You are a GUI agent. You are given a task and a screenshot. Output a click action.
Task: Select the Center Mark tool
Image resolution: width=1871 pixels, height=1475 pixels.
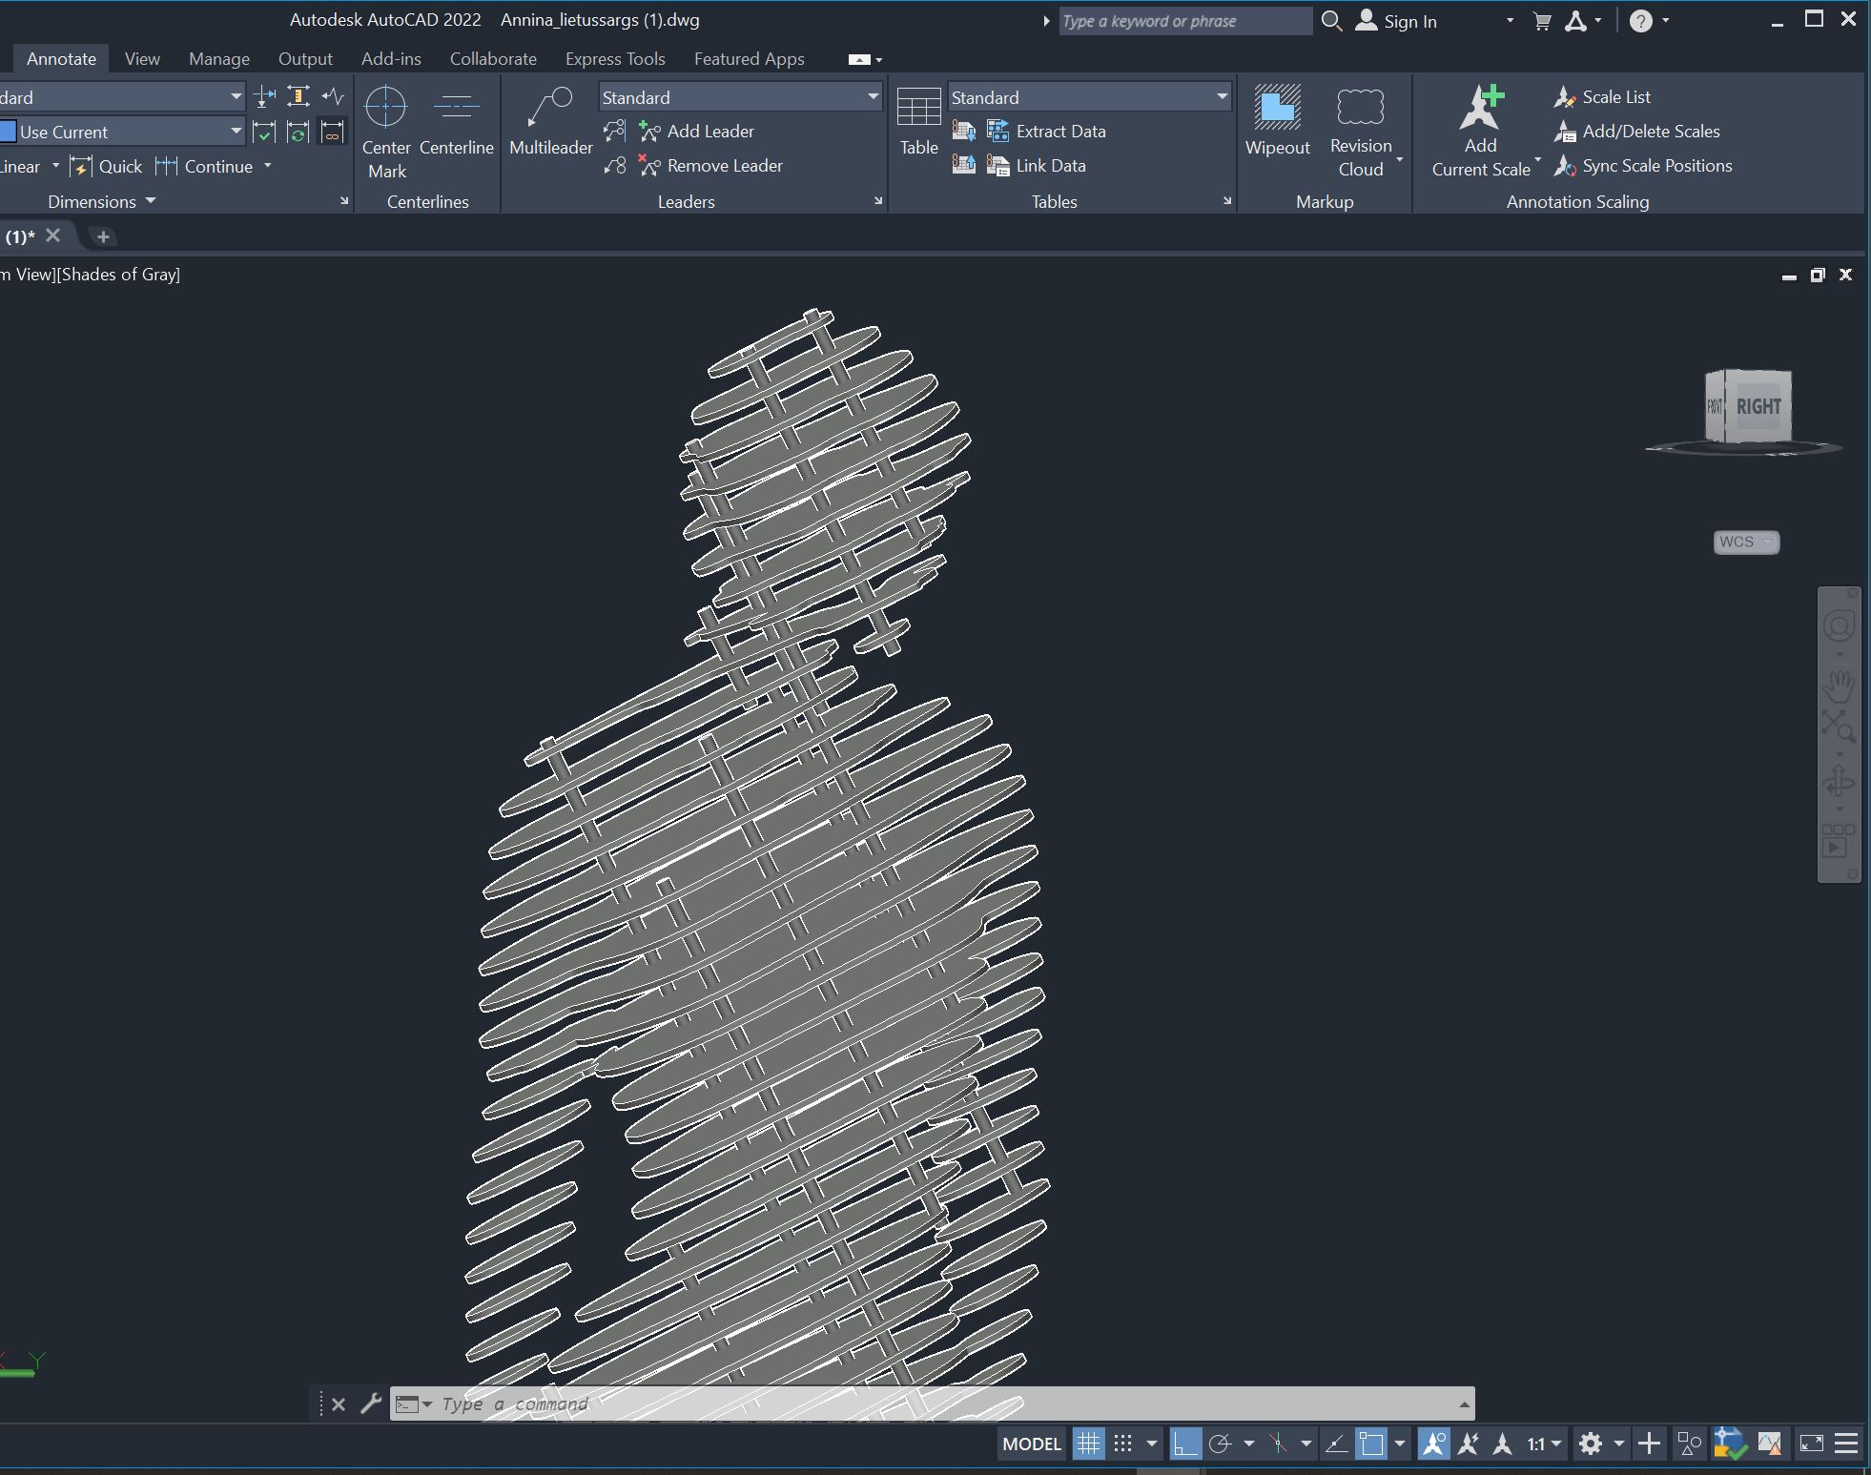tap(386, 131)
